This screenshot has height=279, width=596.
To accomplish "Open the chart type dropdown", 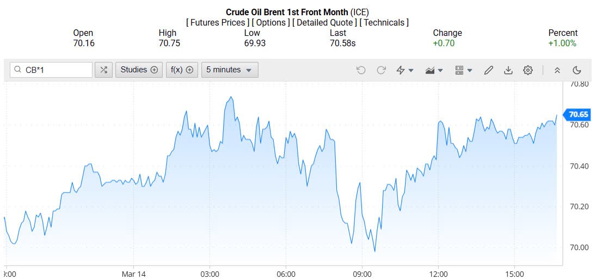I will [x=434, y=70].
